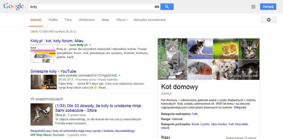Click the blue search magnifier button
This screenshot has width=283, height=139.
pyautogui.click(x=167, y=7)
